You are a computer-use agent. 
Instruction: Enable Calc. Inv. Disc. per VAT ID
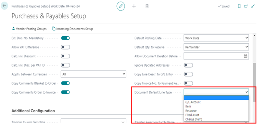coord(65,65)
